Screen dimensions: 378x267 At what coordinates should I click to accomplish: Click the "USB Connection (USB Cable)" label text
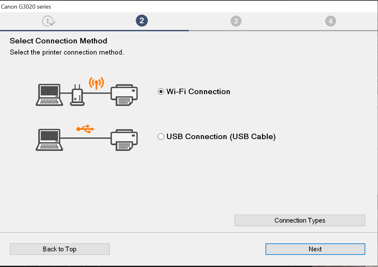point(221,137)
